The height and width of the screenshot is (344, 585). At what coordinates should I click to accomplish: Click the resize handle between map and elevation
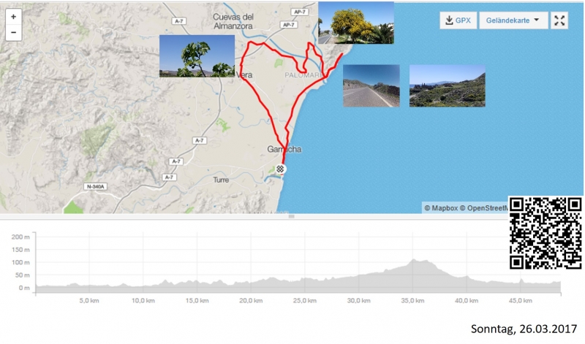point(291,216)
